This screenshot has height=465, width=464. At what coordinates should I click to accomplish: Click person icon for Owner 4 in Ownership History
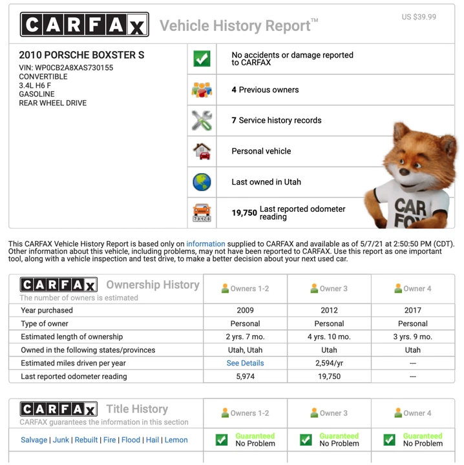point(398,288)
